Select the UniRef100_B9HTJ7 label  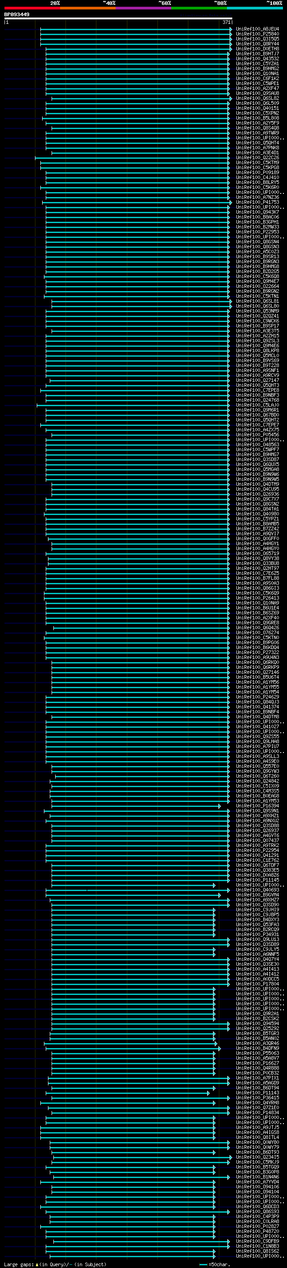(257, 54)
